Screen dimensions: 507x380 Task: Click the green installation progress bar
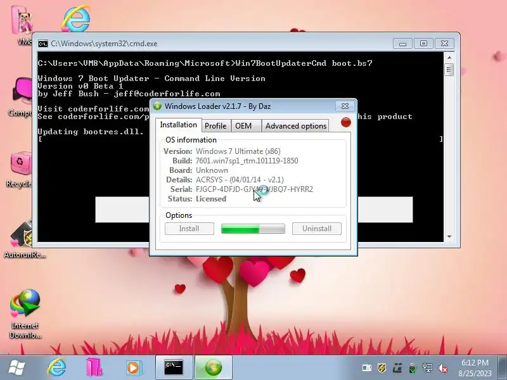[253, 229]
